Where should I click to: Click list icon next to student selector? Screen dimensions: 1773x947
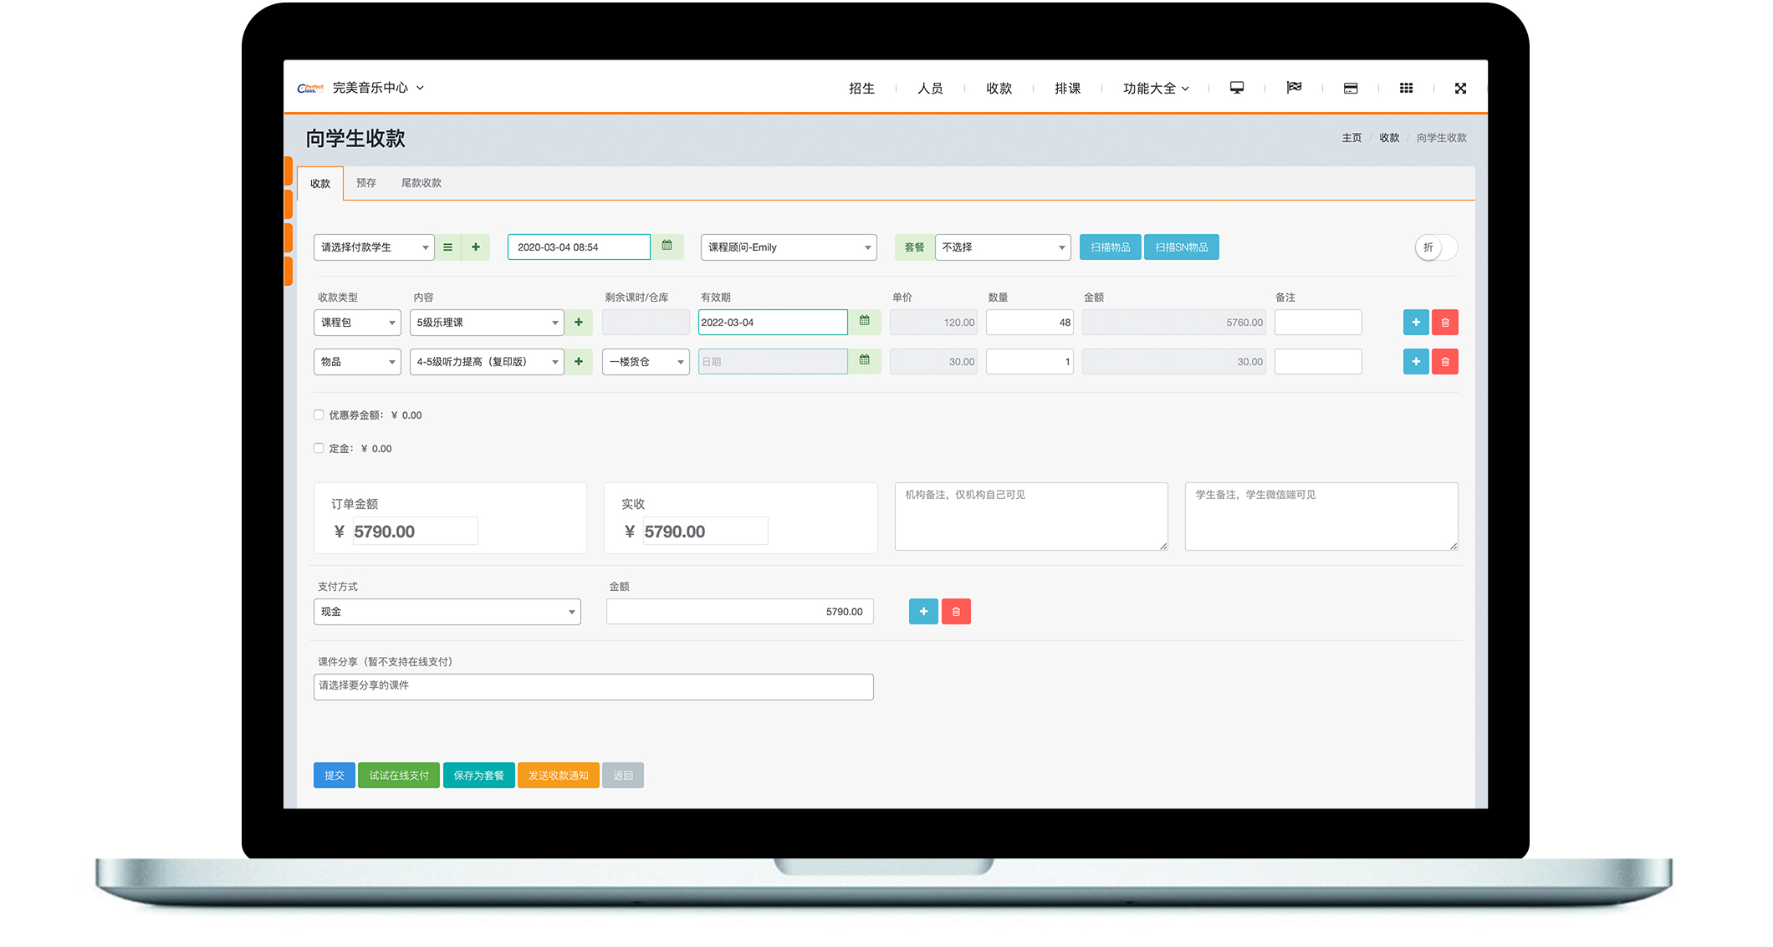click(447, 247)
